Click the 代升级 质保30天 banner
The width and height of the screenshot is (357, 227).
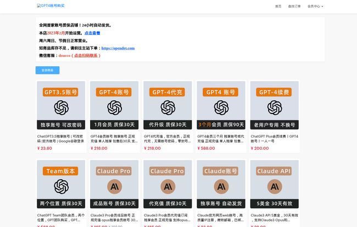168,125
